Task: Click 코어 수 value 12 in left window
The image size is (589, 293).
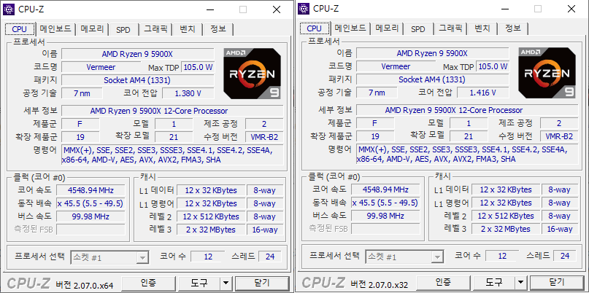Action: (208, 257)
